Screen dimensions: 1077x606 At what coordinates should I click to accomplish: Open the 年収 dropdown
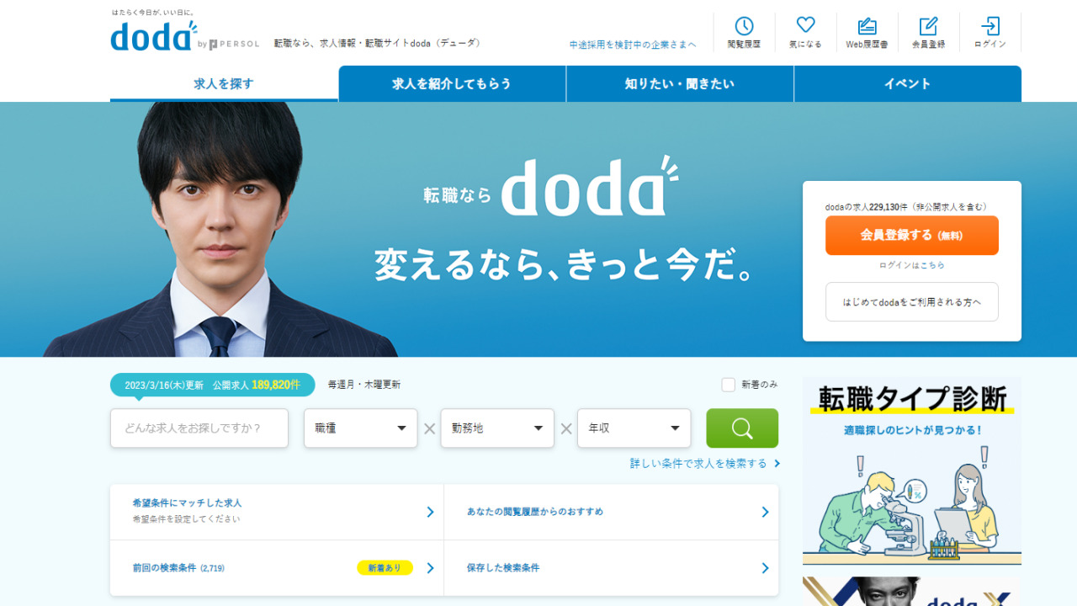[634, 428]
